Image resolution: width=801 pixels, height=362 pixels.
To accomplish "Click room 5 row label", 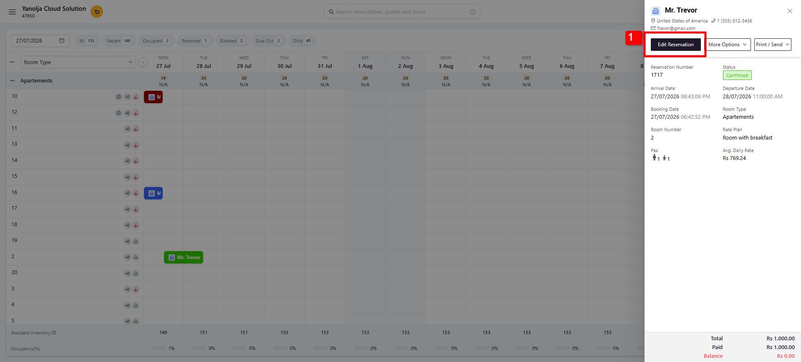I will point(13,321).
